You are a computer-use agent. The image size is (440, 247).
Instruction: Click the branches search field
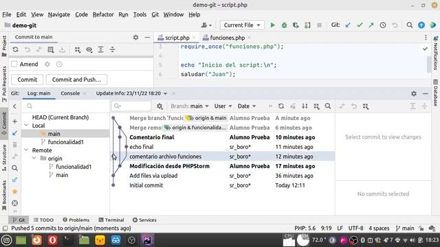pyautogui.click(x=66, y=106)
